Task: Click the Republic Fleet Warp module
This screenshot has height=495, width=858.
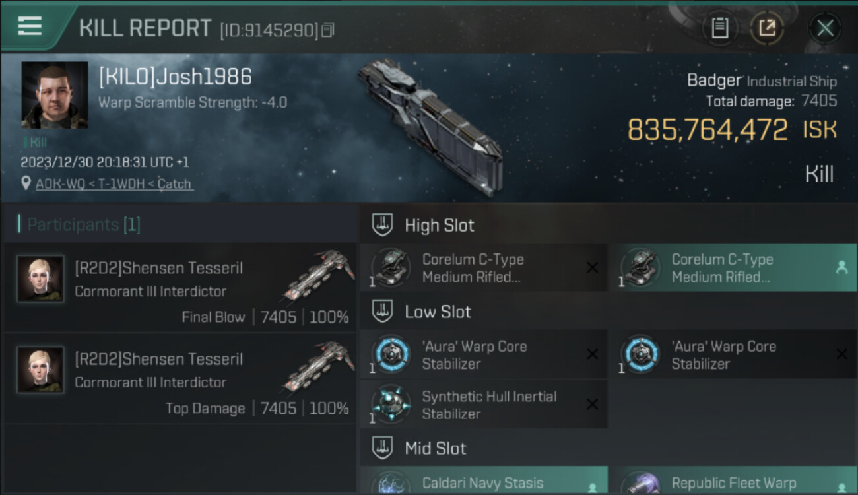Action: [734, 480]
